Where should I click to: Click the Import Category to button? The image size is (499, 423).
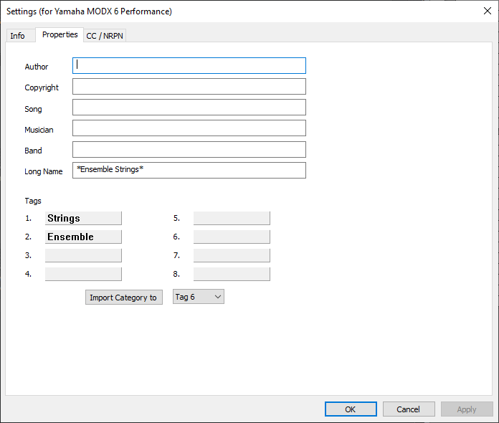[124, 298]
